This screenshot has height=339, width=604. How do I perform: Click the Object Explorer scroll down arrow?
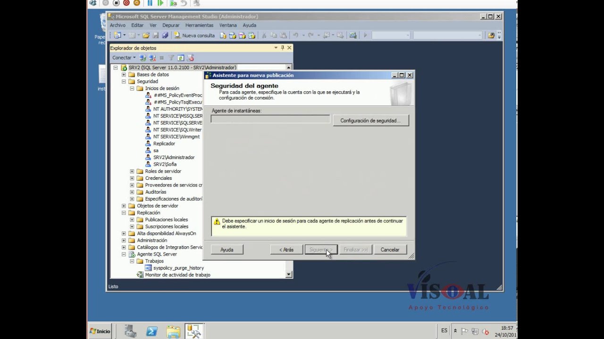pyautogui.click(x=289, y=274)
